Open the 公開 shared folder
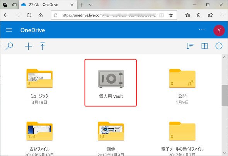Image resolution: width=228 pixels, height=156 pixels. point(182,79)
